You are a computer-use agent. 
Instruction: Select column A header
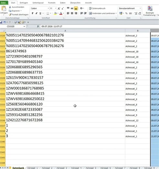(x=65, y=31)
